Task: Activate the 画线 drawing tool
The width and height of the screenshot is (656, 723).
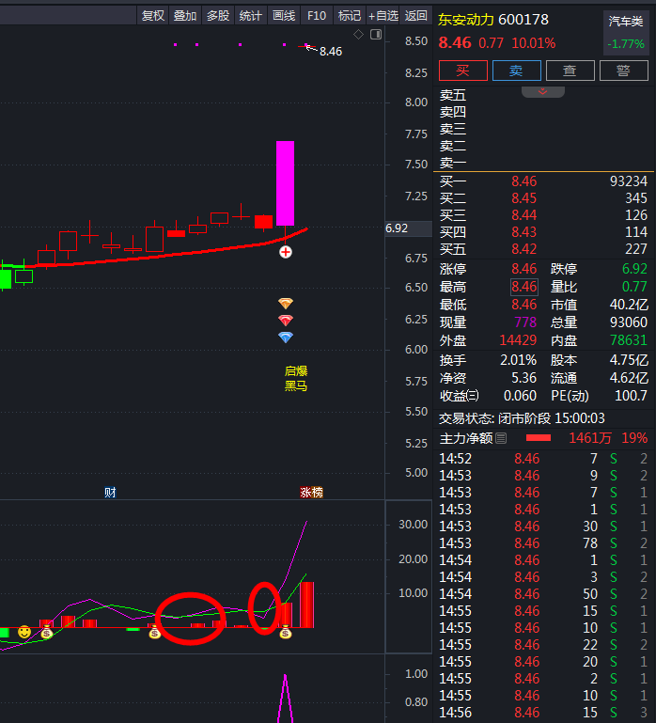Action: pyautogui.click(x=284, y=16)
